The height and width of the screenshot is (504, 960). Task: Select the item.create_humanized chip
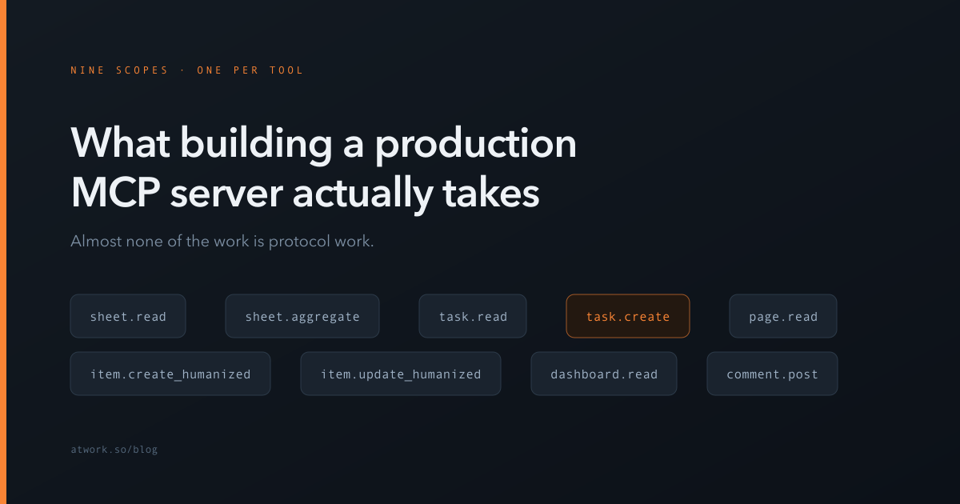170,374
